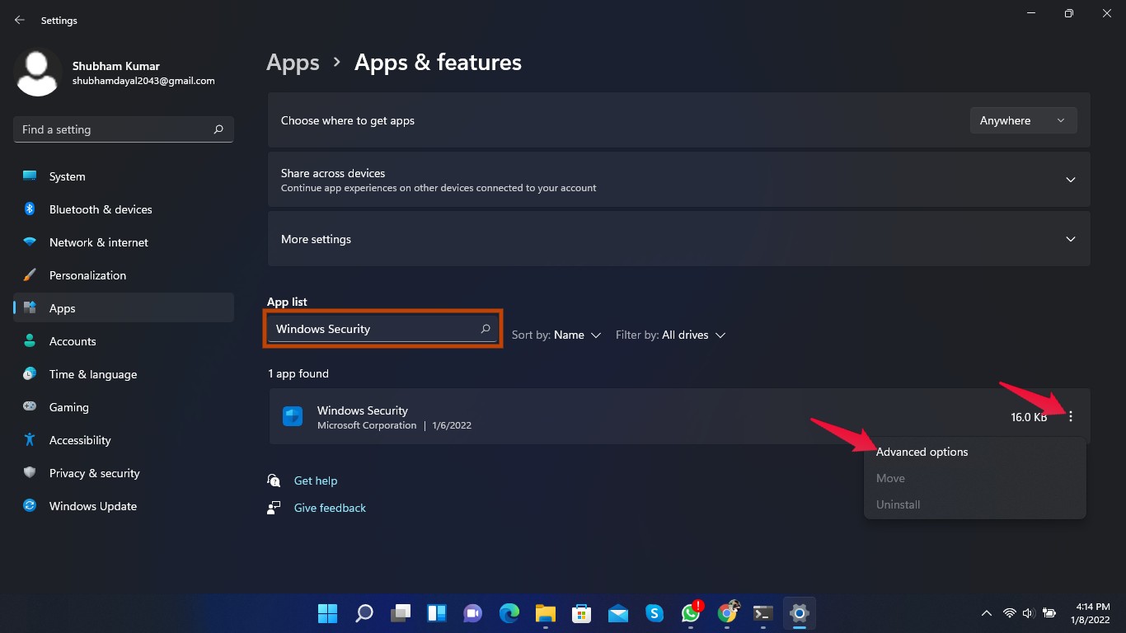Image resolution: width=1126 pixels, height=633 pixels.
Task: Open the Give feedback link
Action: click(330, 508)
